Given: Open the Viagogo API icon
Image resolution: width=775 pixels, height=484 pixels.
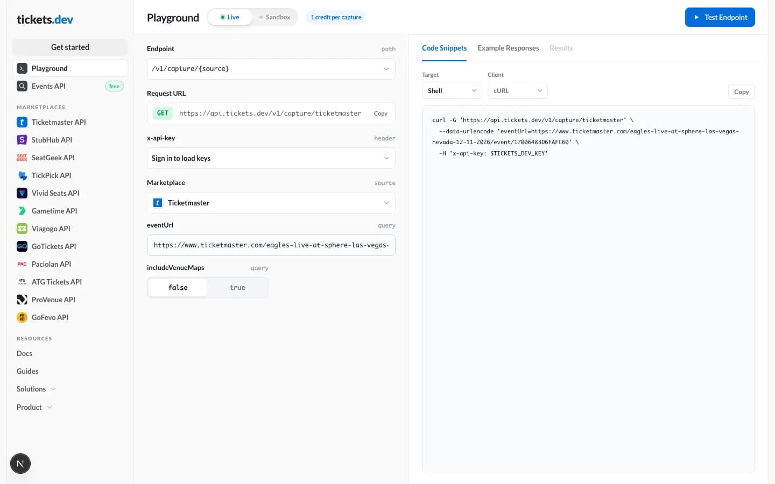Looking at the screenshot, I should tap(22, 229).
